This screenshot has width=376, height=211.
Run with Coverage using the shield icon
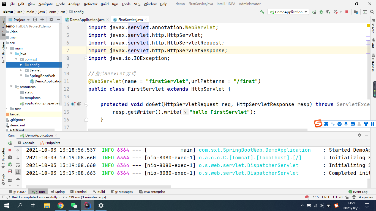328,12
